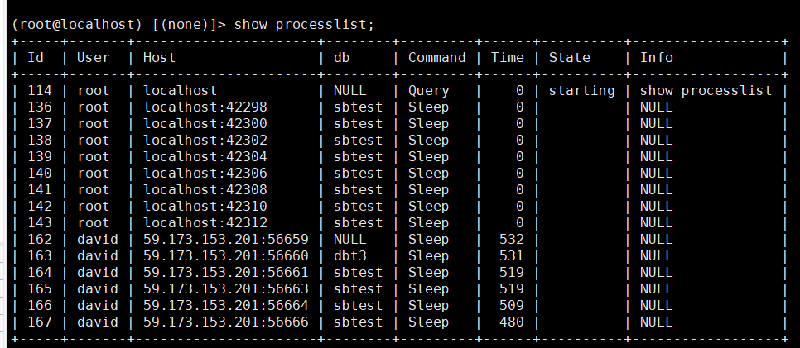Click the Query command cell
This screenshot has width=800, height=348.
pyautogui.click(x=429, y=91)
